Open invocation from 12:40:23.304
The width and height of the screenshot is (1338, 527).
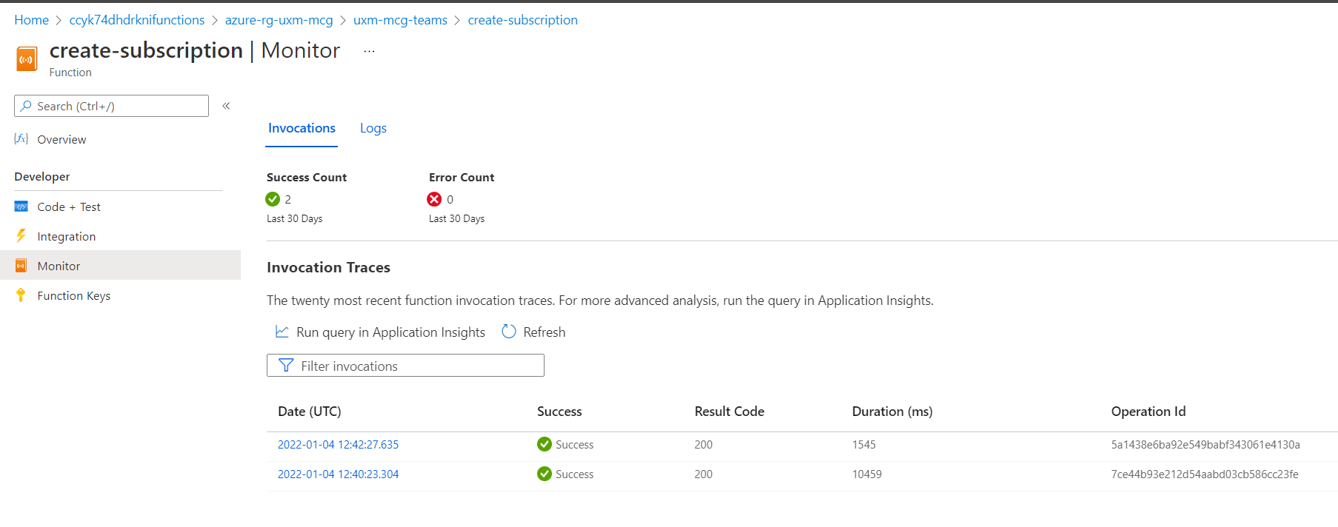tap(338, 474)
